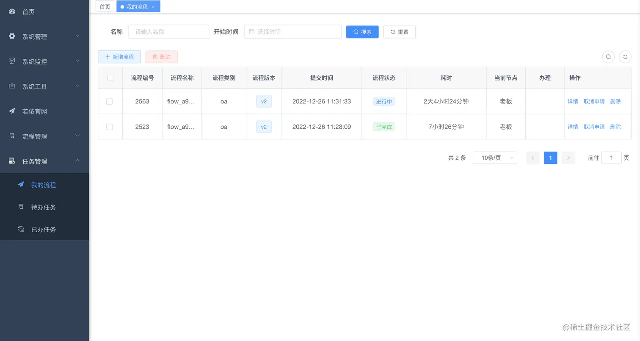Screen dimensions: 640x341
Task: Click cell 2022-12-26 11:28:09
Action: [322, 127]
